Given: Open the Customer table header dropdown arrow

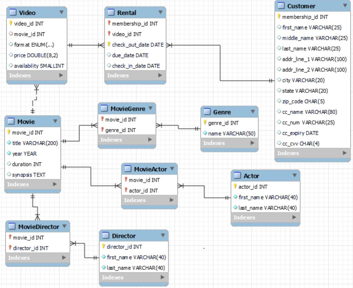Looking at the screenshot, I should point(345,6).
